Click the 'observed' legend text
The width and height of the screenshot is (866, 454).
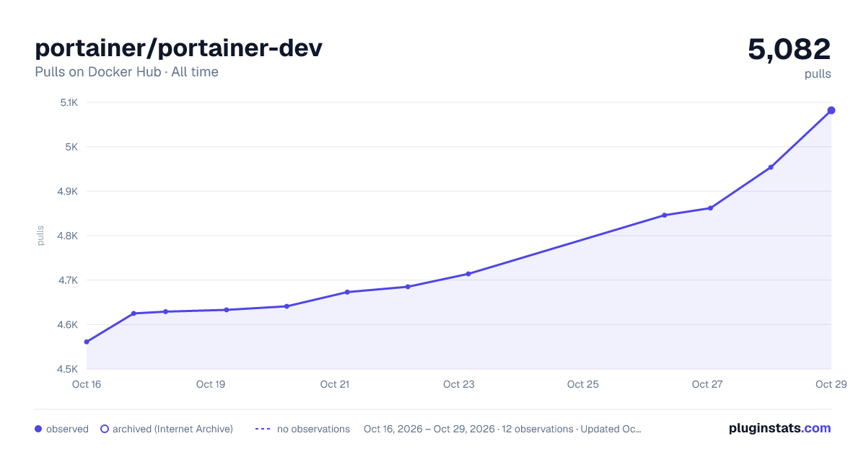tap(67, 429)
